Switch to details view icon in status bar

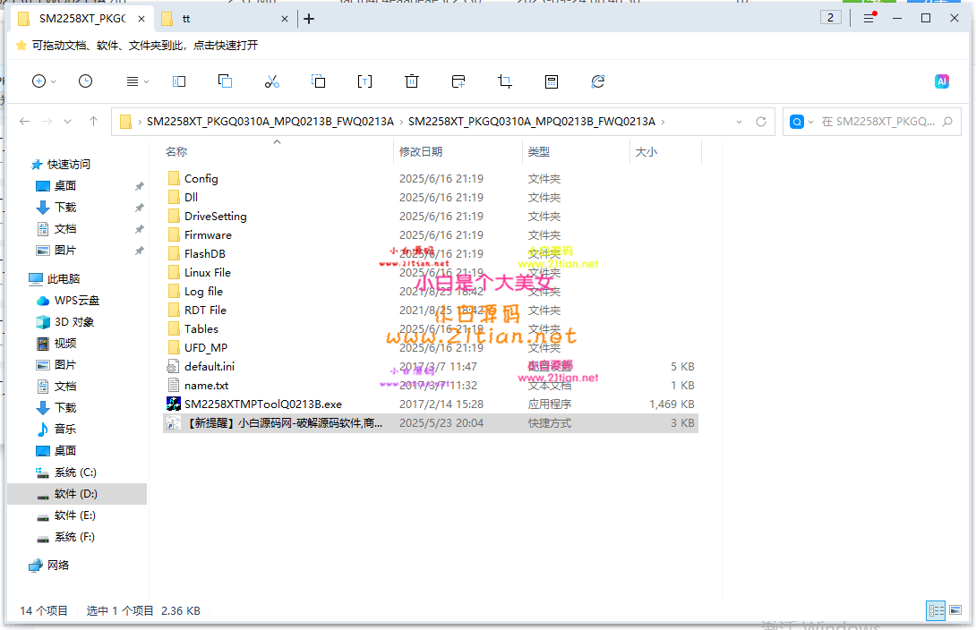pos(936,610)
